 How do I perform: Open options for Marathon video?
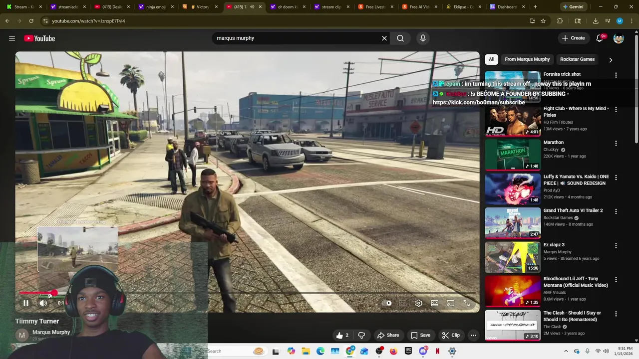pos(616,143)
